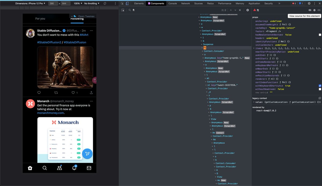Click the rotate device icon
Image resolution: width=322 pixels, height=186 pixels.
(x=105, y=3)
